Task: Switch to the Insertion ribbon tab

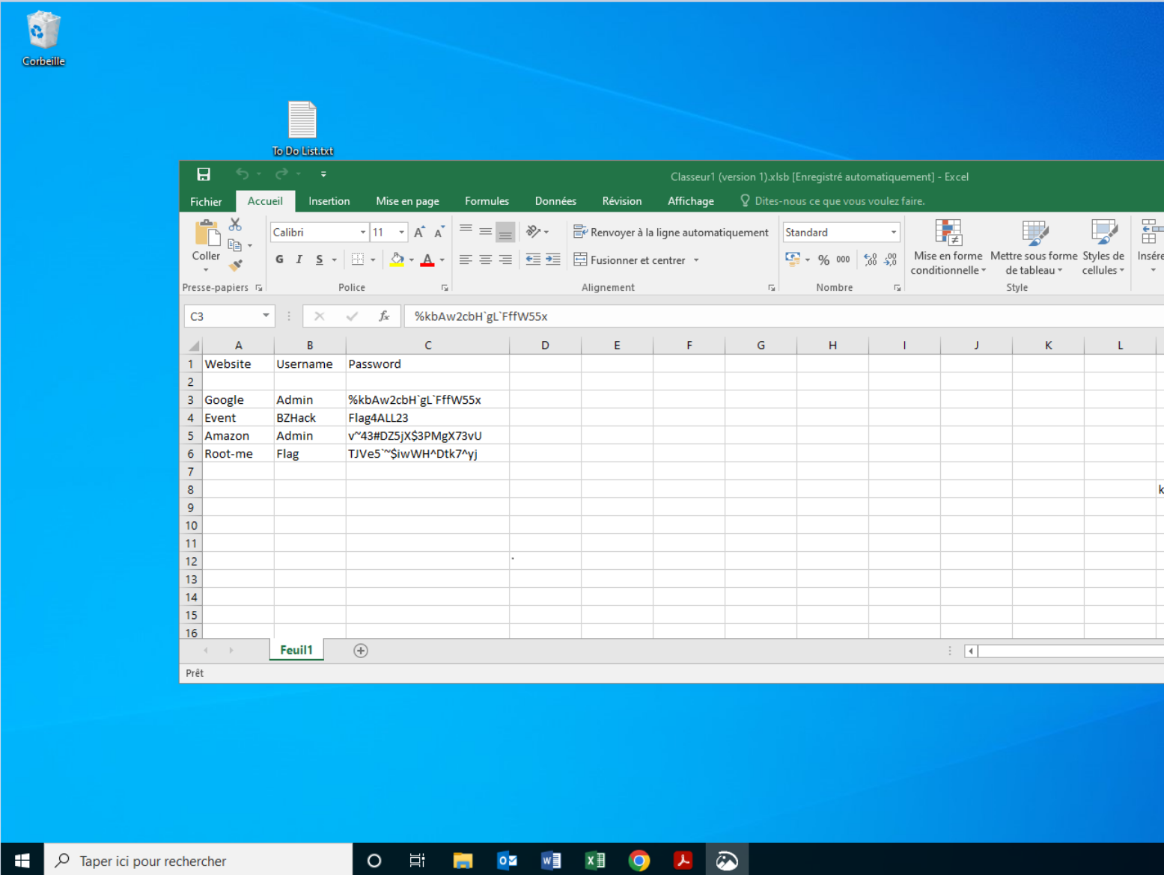Action: point(329,201)
